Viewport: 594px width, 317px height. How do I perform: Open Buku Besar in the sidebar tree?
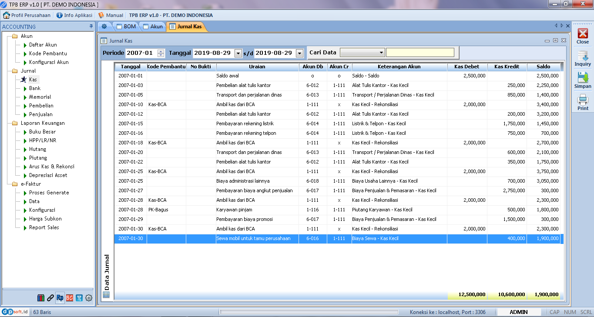pos(42,132)
